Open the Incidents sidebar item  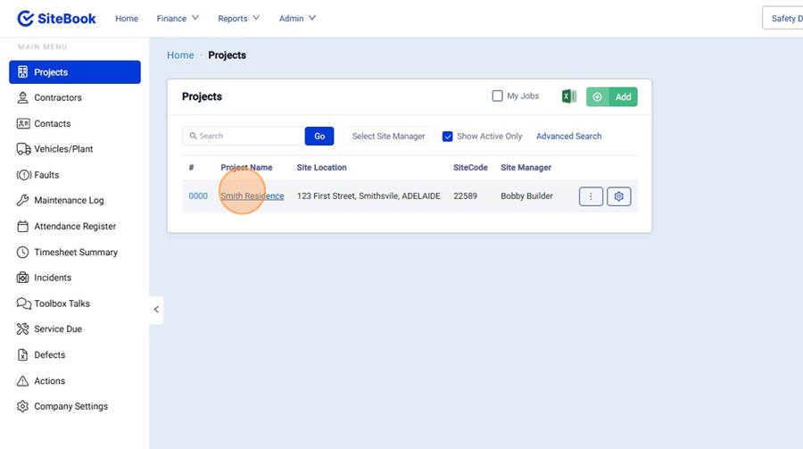pos(53,278)
